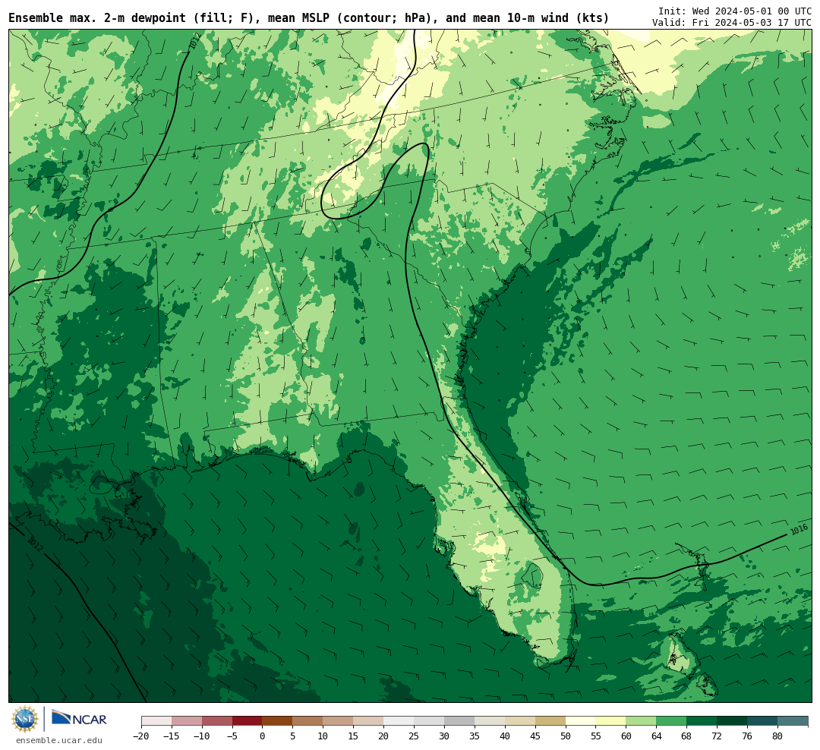
Task: Click the NCAR logo
Action: (79, 718)
